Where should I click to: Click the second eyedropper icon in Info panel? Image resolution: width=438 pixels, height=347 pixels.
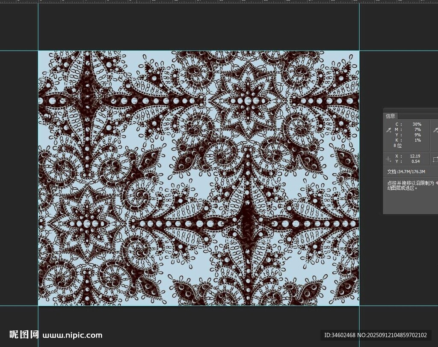click(435, 130)
